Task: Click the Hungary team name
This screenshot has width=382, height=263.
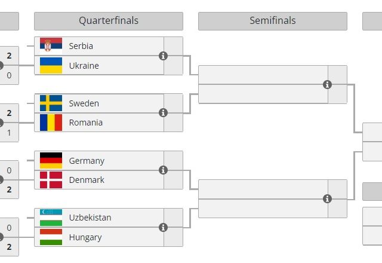Action: pos(85,237)
